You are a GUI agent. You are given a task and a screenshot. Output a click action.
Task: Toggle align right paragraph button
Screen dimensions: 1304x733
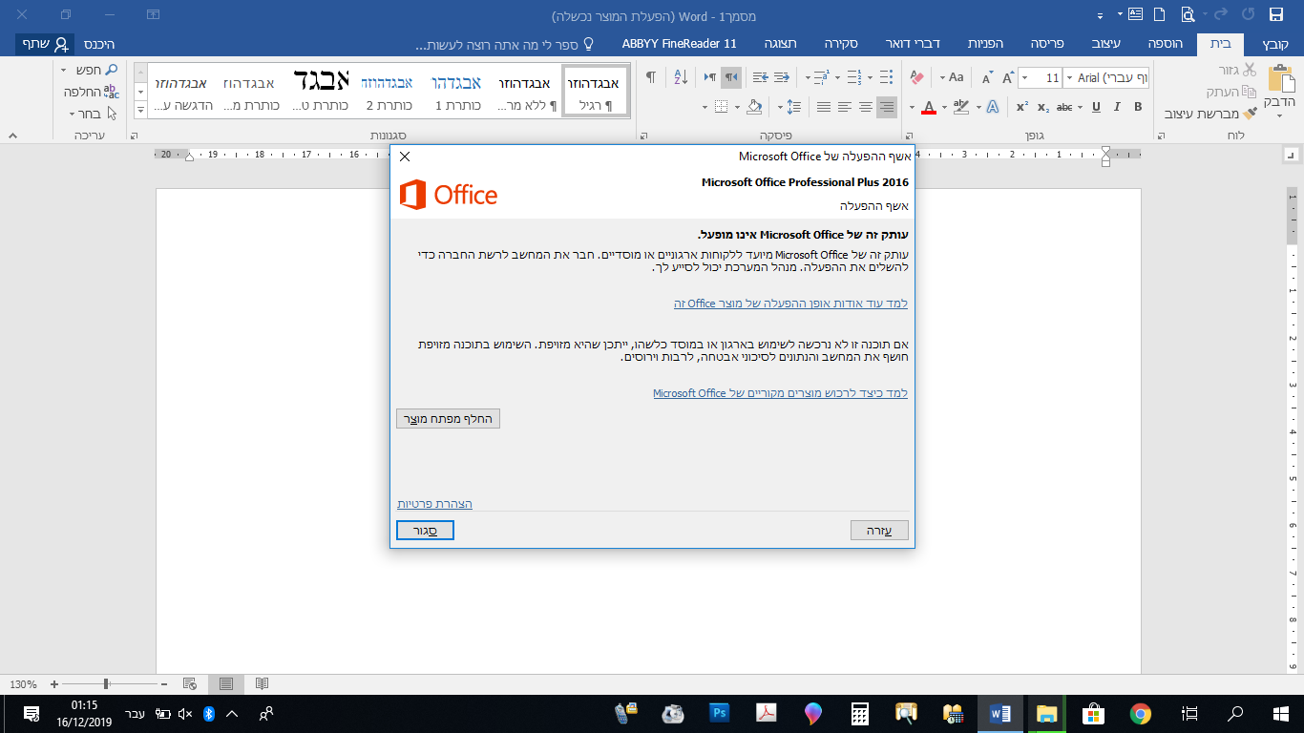887,107
